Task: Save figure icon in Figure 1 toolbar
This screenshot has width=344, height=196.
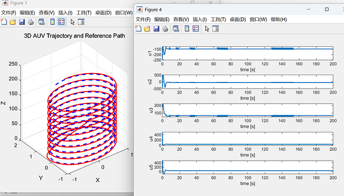Action: click(x=22, y=22)
